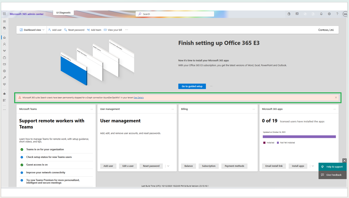Click Add user in top toolbar
The height and width of the screenshot is (198, 349).
(x=55, y=30)
